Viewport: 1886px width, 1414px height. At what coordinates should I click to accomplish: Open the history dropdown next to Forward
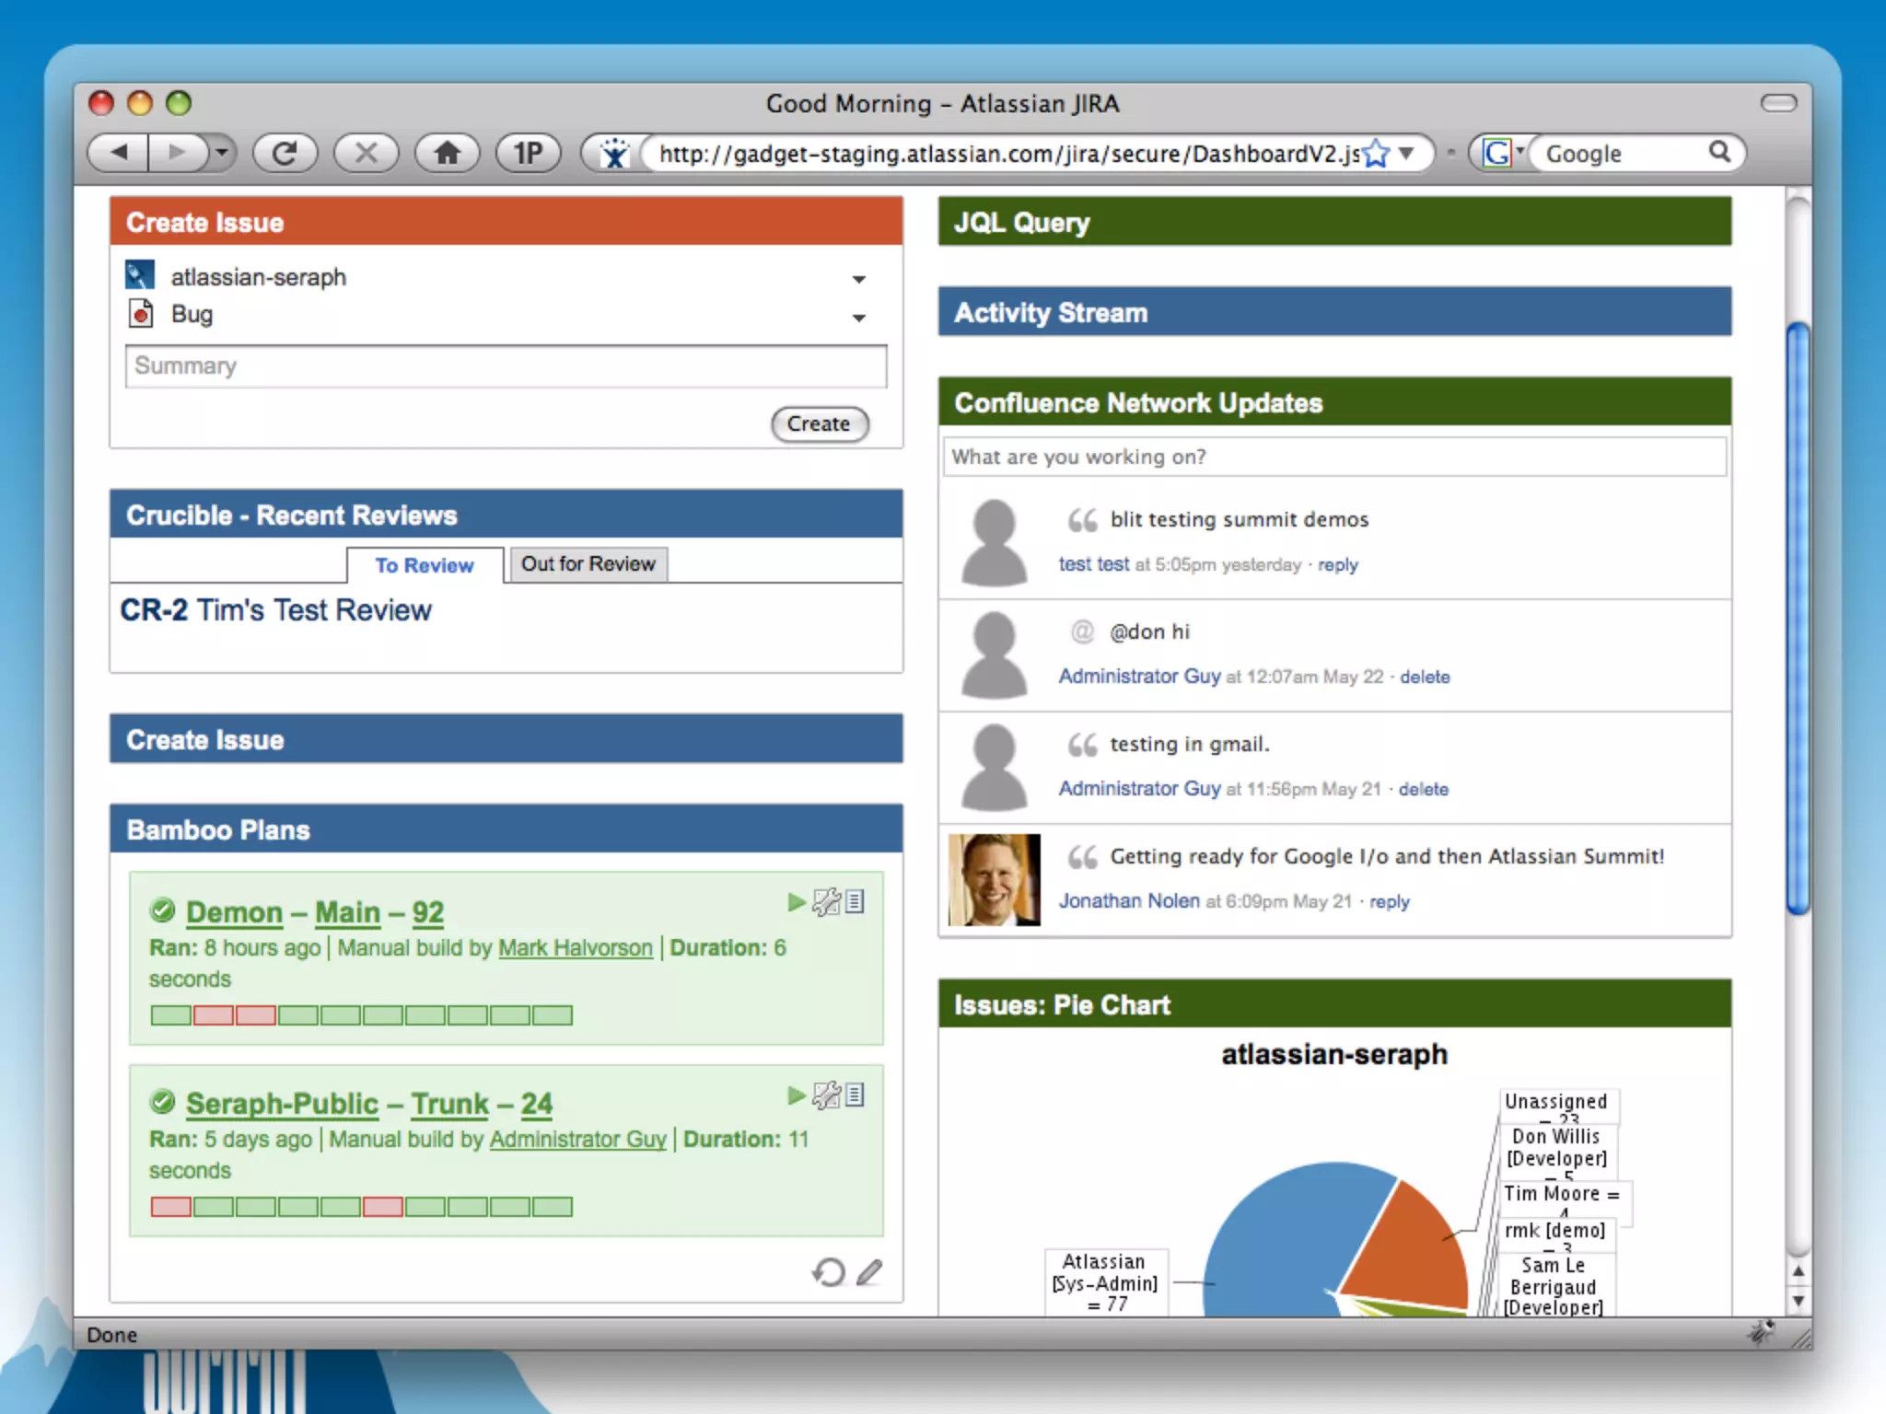click(222, 153)
